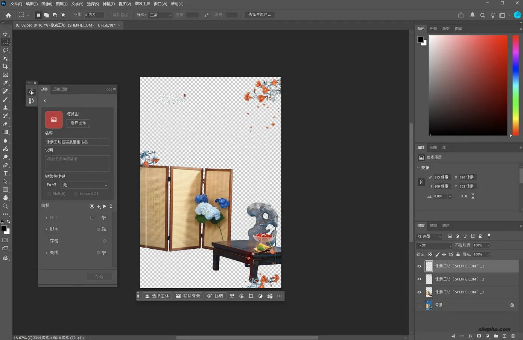Collapse the 变换 section in Properties

(x=418, y=168)
